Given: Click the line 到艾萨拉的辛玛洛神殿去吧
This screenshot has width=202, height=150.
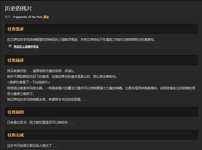Looking at the screenshot, I should tap(47, 100).
